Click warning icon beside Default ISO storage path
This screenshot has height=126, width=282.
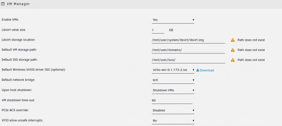pyautogui.click(x=233, y=60)
